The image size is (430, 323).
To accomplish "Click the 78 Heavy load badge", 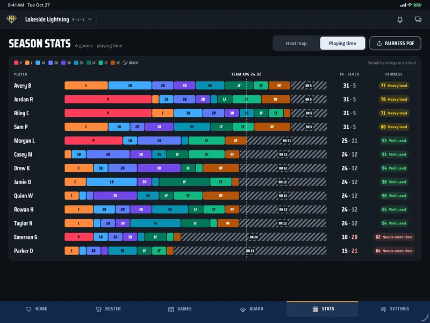I will point(394,99).
